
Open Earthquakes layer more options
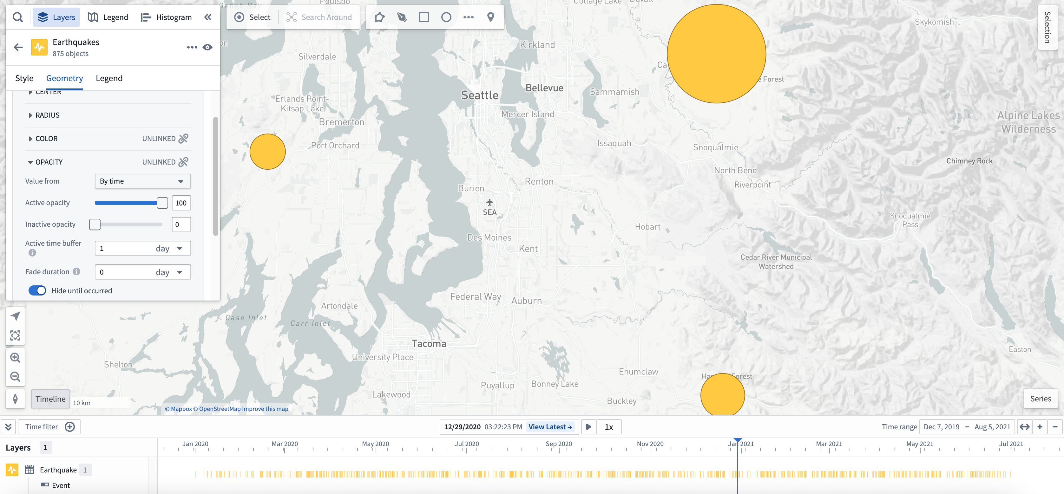[192, 48]
